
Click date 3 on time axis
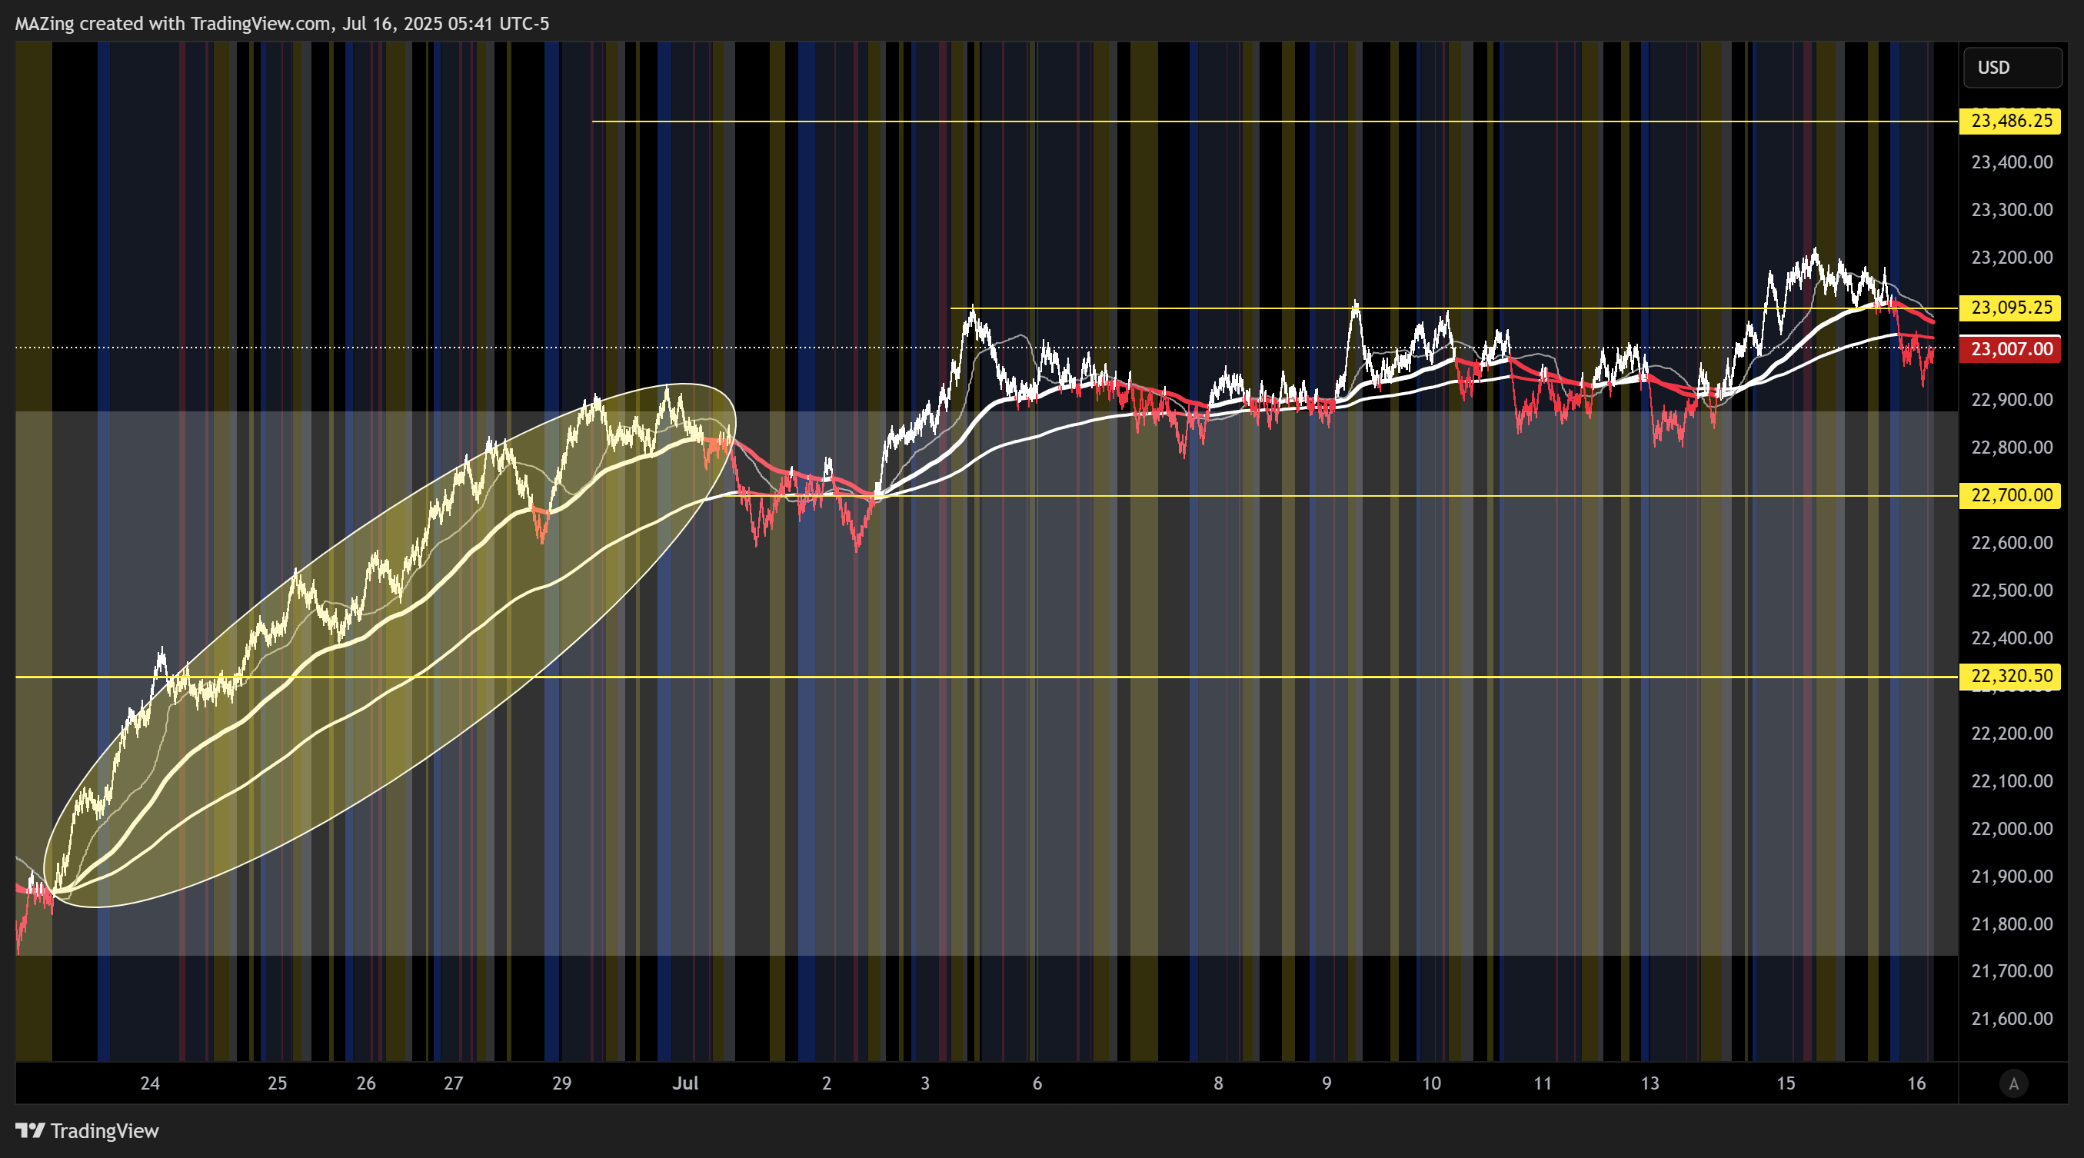[x=924, y=1083]
